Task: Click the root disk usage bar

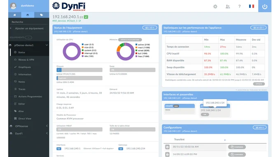Action: (x=79, y=70)
